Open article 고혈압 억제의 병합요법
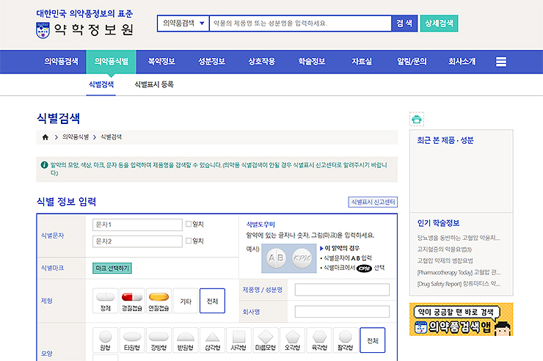 [x=445, y=261]
